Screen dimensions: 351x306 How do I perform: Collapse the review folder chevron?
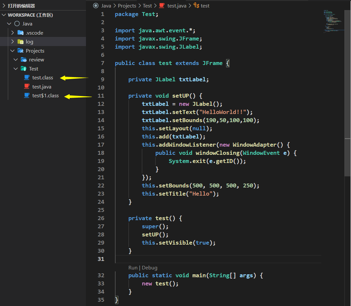click(x=16, y=60)
